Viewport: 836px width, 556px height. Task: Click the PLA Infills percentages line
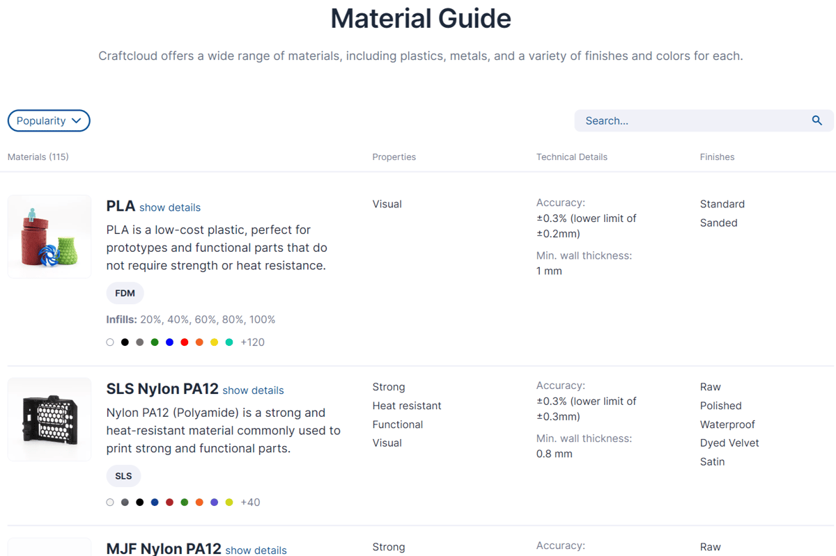tap(191, 319)
